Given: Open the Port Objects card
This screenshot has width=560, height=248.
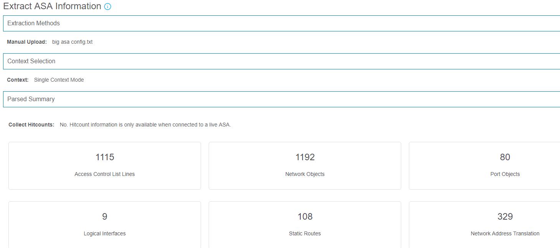Looking at the screenshot, I should coord(484,166).
